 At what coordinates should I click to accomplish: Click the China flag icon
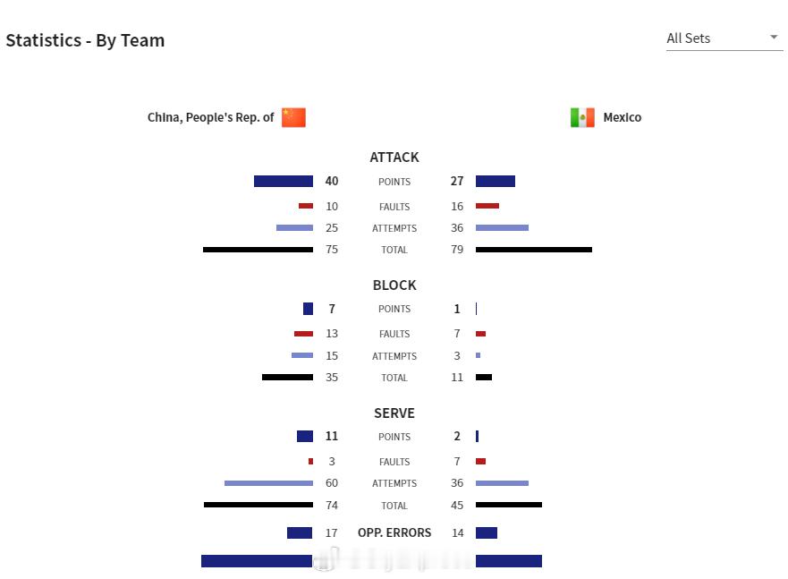tap(293, 117)
